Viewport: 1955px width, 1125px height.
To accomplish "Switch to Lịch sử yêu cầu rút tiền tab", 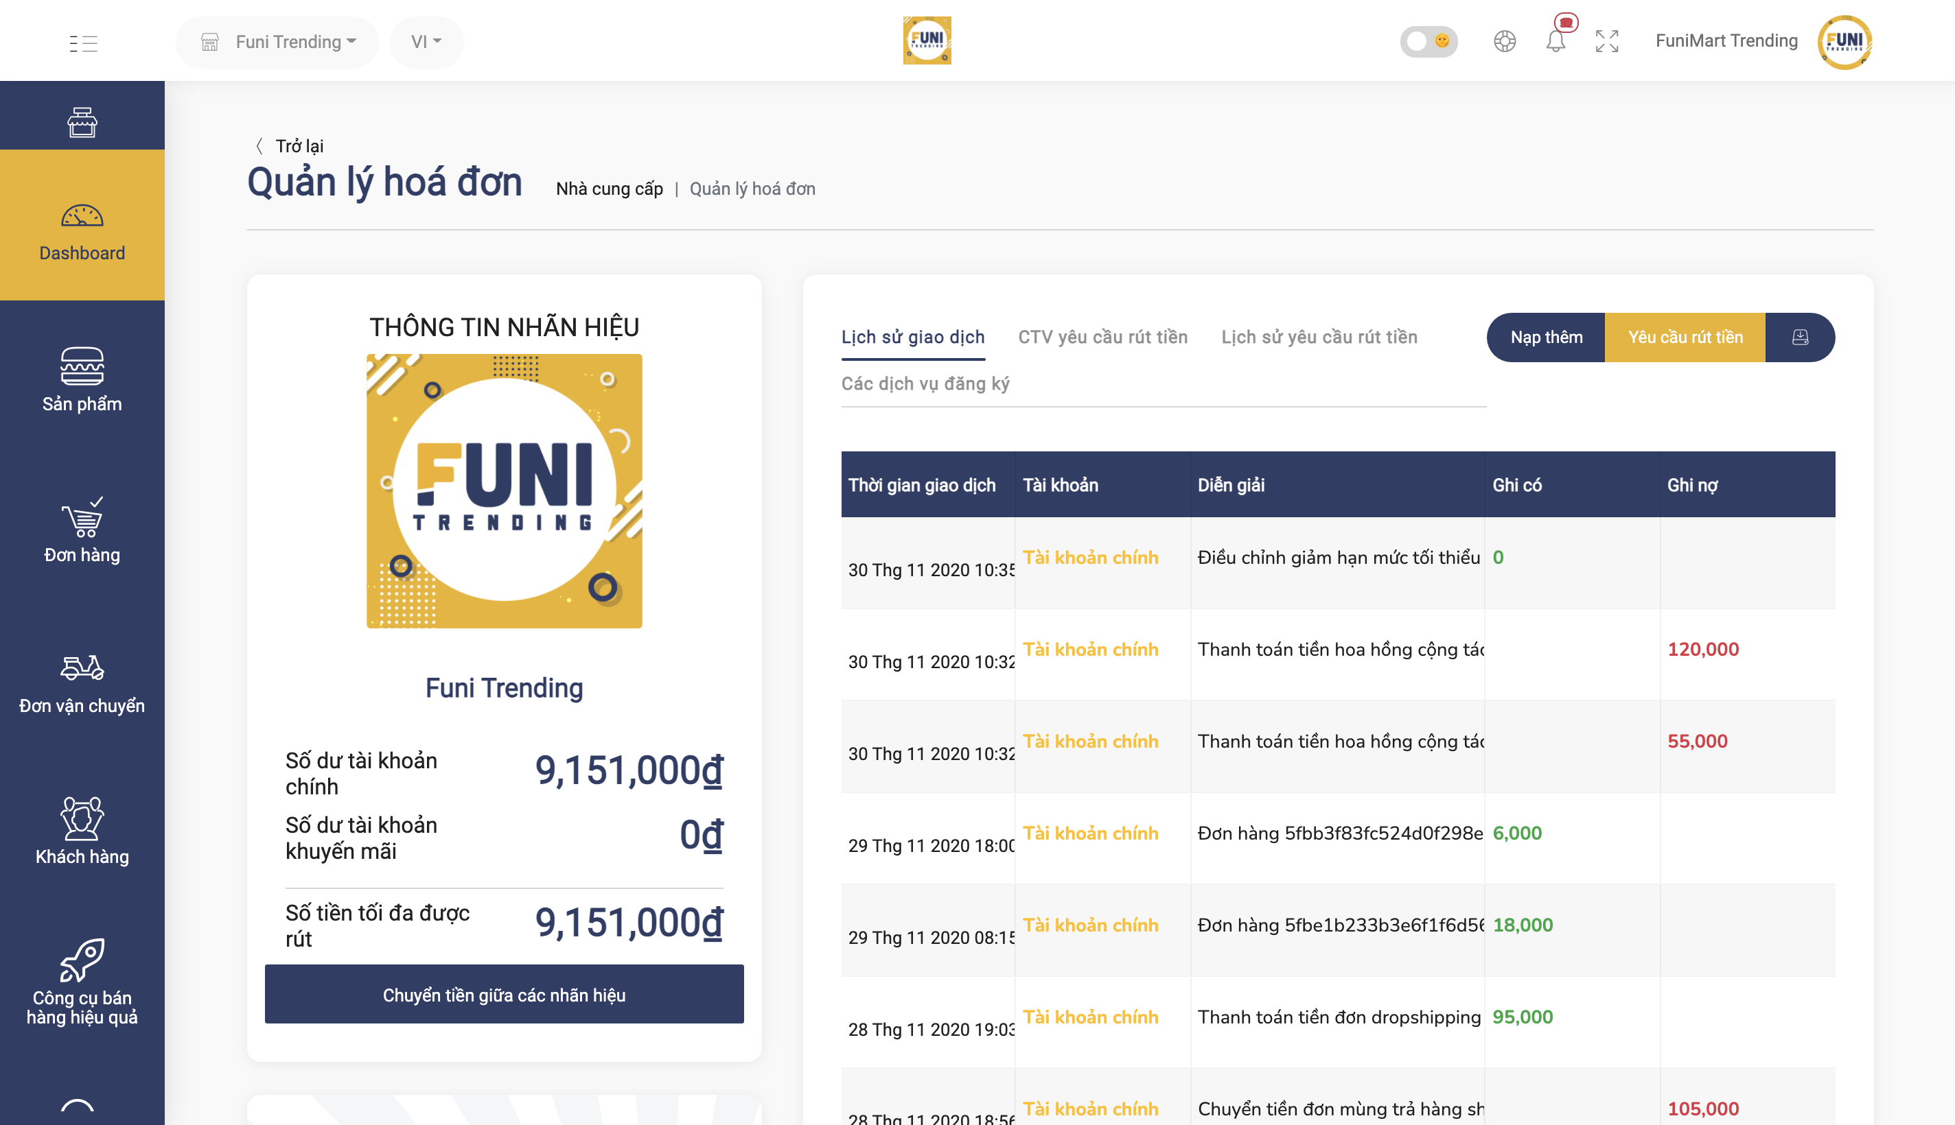I will [1319, 337].
